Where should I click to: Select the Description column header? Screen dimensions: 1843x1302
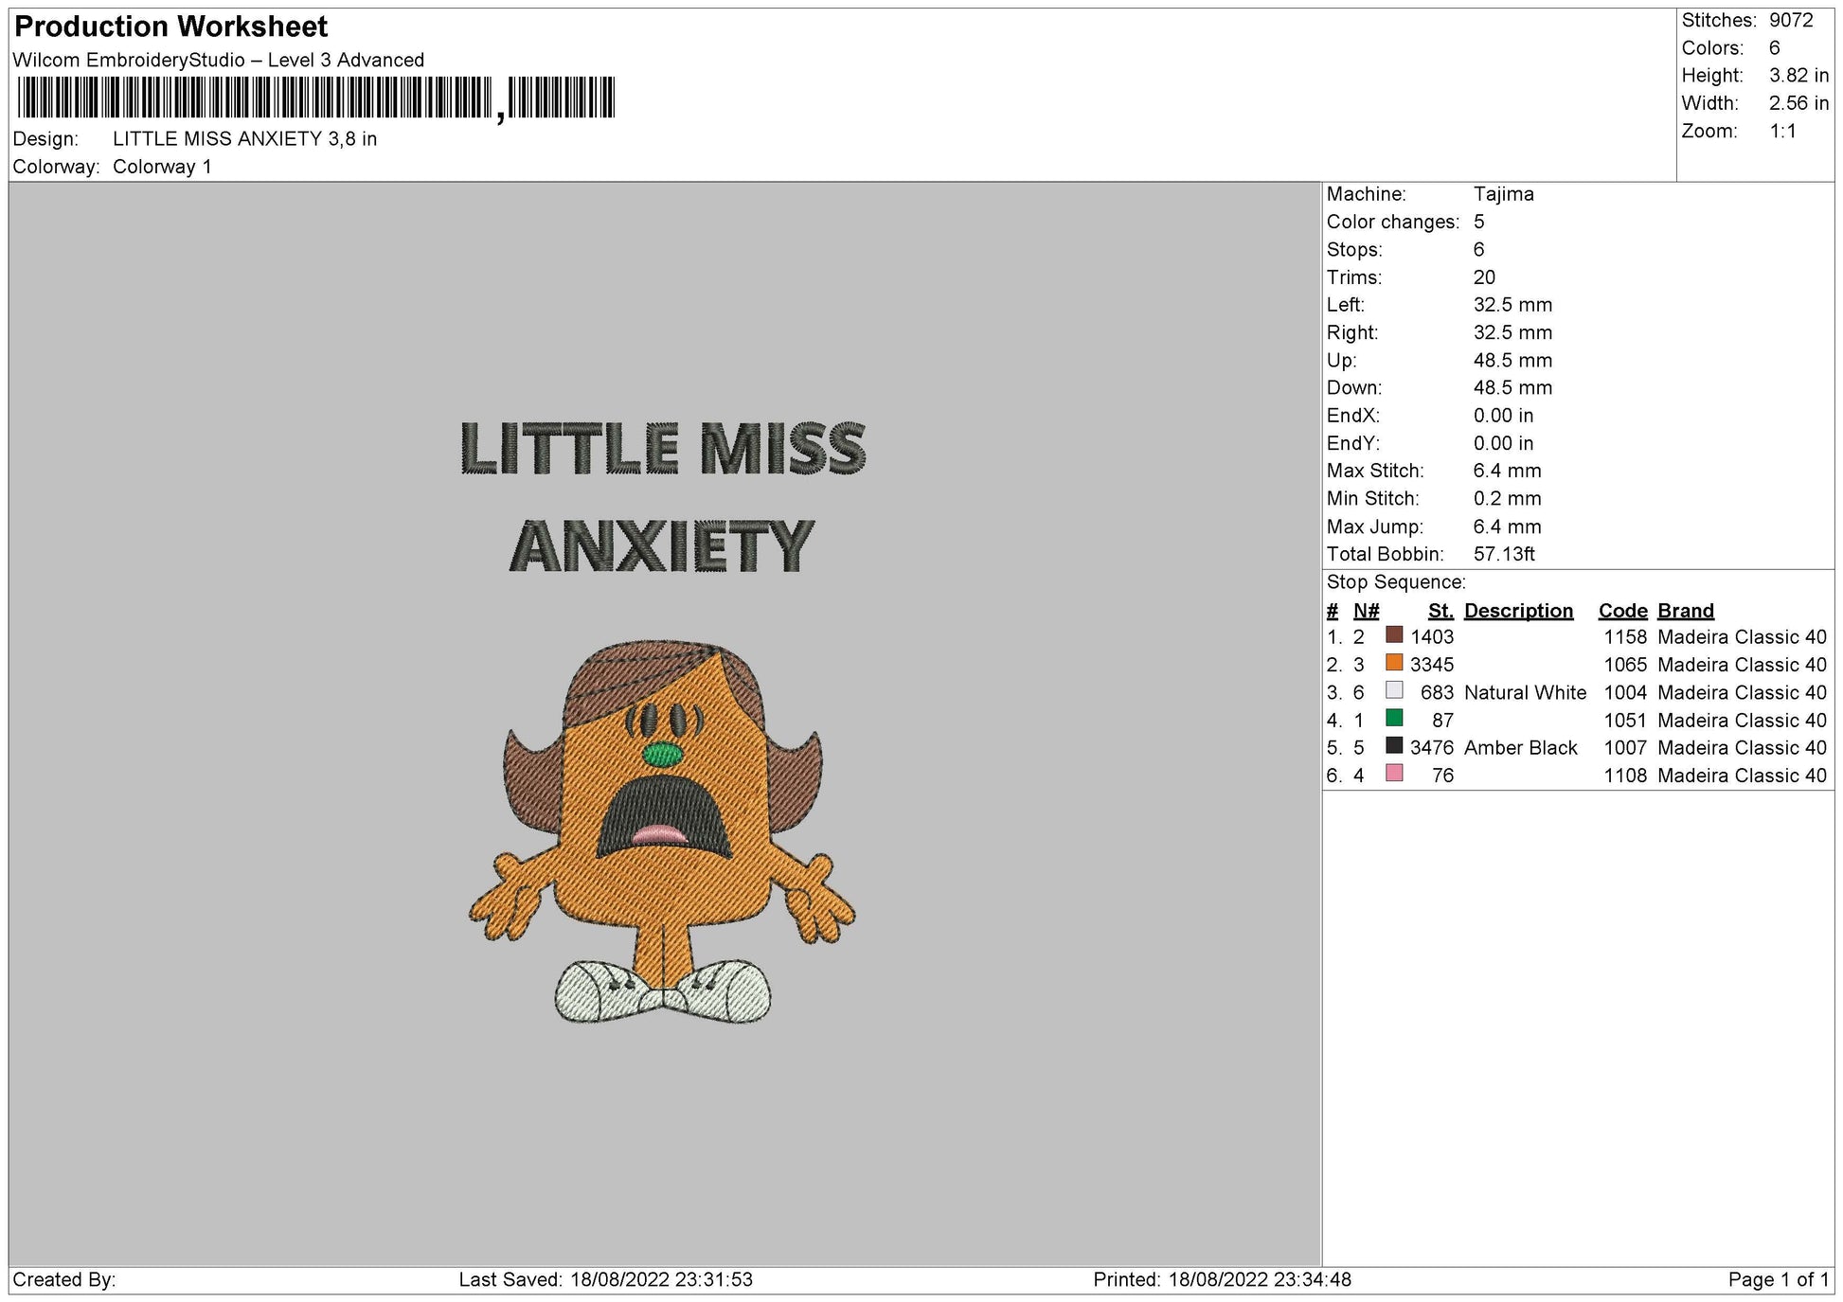point(1519,611)
